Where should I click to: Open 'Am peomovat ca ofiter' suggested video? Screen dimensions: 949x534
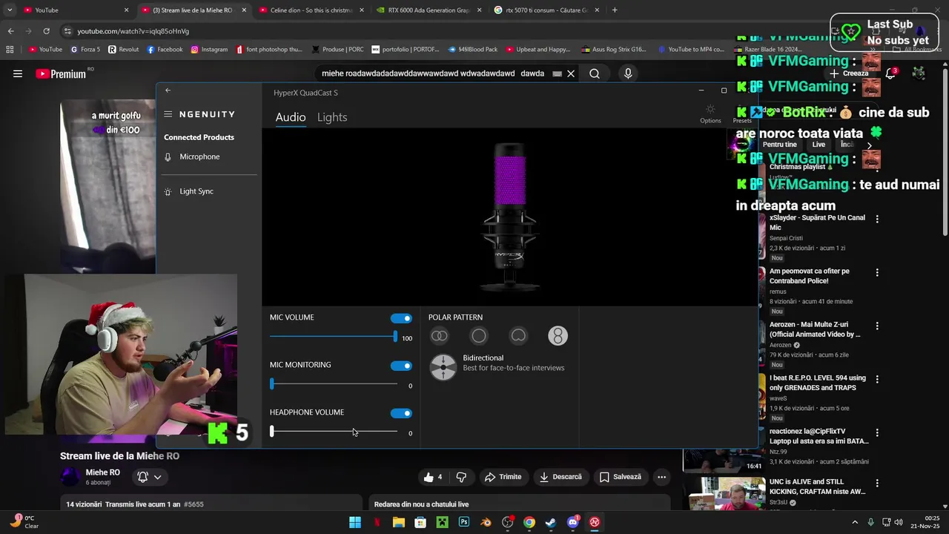[x=810, y=276]
